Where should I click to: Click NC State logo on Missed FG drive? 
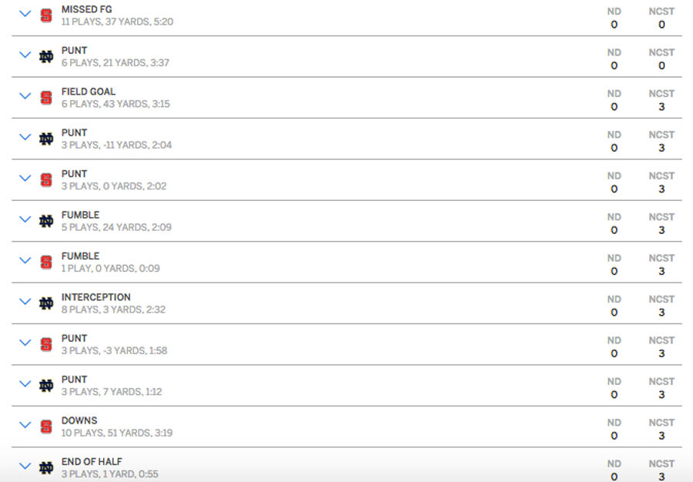tap(46, 15)
